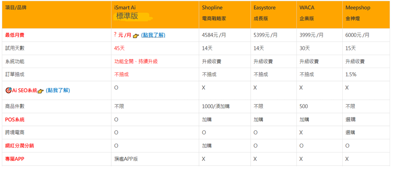Click the 商品件數 row label
This screenshot has width=393, height=169.
15,106
